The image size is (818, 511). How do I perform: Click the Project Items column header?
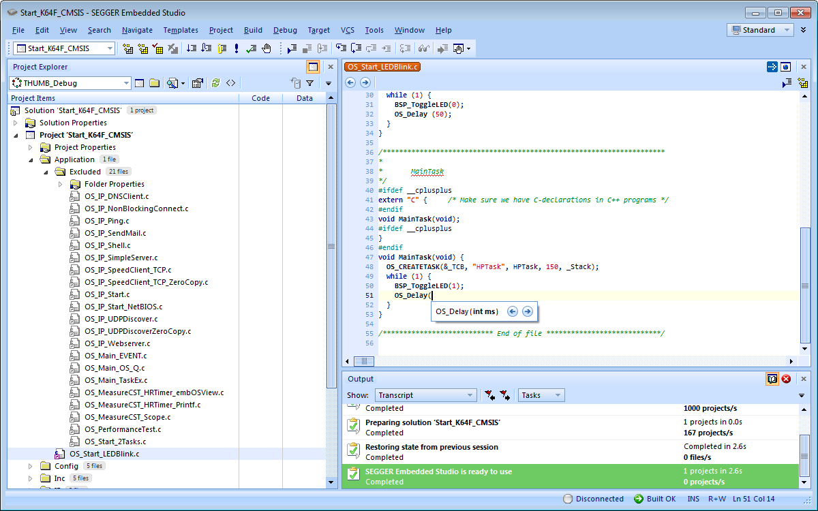[x=123, y=98]
